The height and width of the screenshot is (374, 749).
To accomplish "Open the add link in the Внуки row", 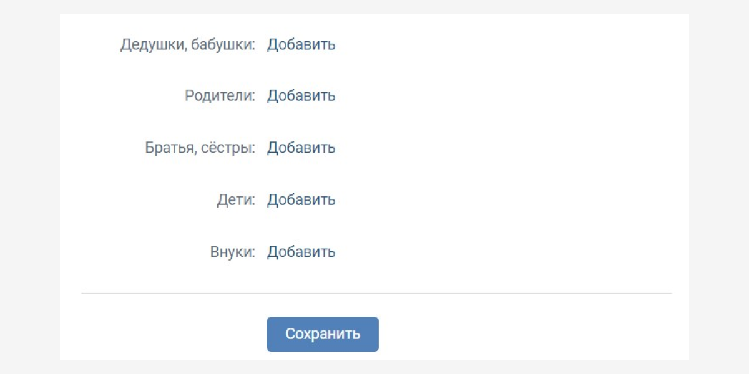I will coord(301,252).
